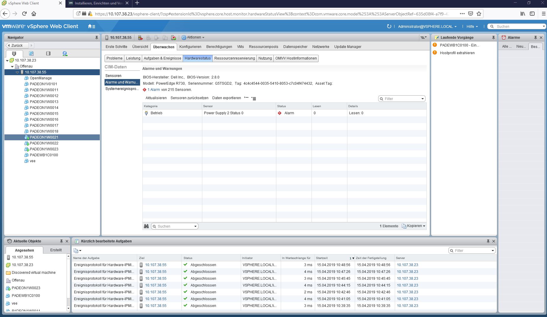Viewport: 547px width, 317px height.
Task: Collapse the Offenau datacenter node
Action: click(12, 66)
